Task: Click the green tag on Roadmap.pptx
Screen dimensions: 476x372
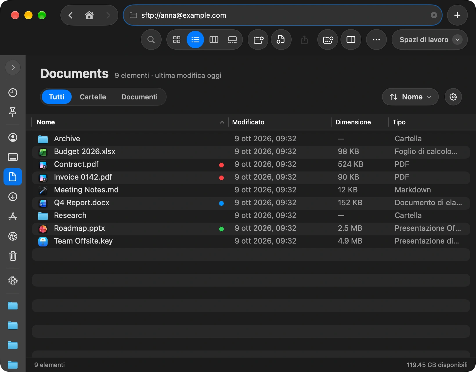Action: pos(221,229)
